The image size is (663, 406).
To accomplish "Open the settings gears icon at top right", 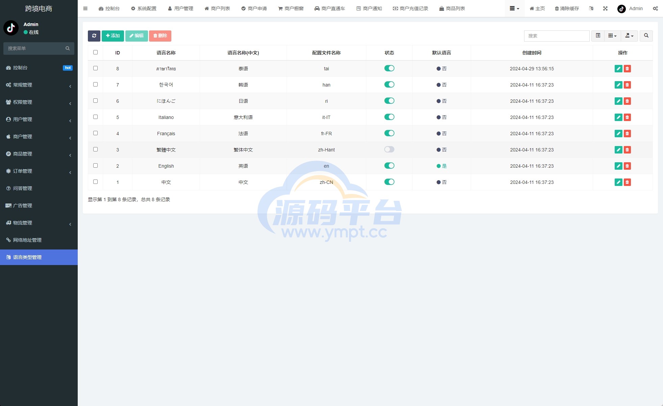I will pyautogui.click(x=655, y=8).
